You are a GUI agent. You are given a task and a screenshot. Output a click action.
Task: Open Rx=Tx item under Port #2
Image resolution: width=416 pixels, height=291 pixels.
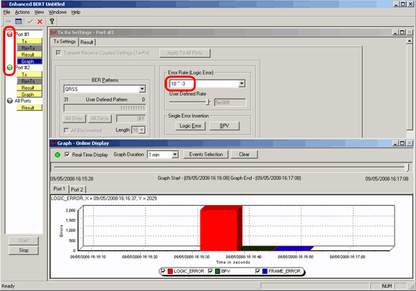29,81
